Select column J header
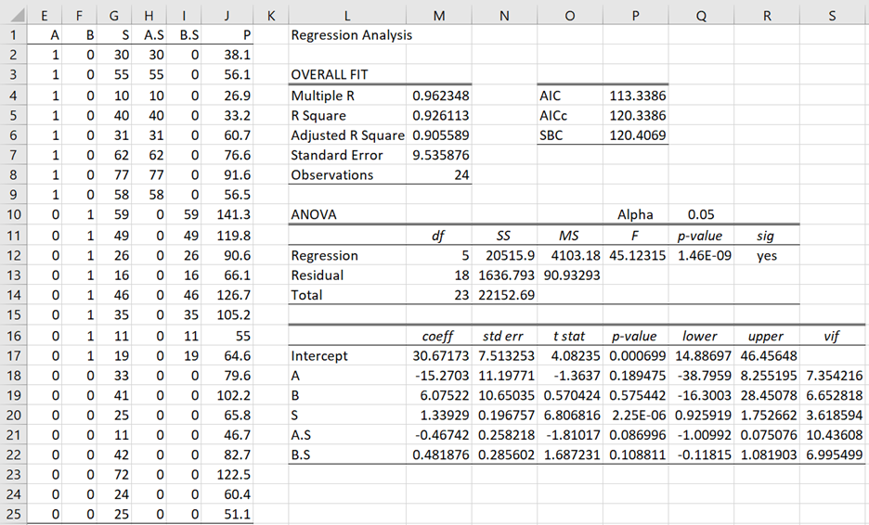Viewport: 869px width, 525px height. point(227,16)
